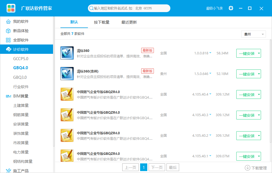Select GBQ3.0 in the sidebar
Screen dimensions: 272x173
[x=20, y=77]
